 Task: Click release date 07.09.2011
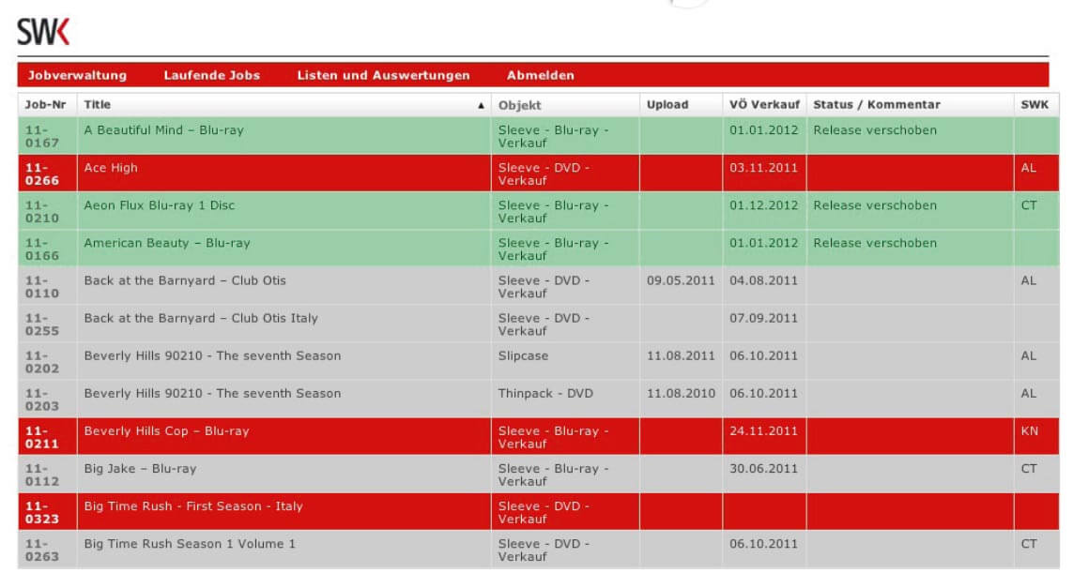click(764, 318)
